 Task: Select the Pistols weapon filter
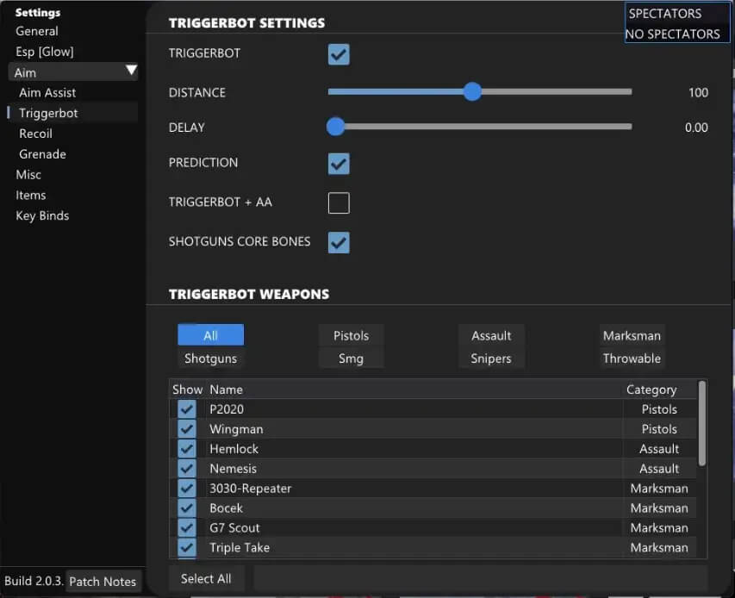click(351, 335)
